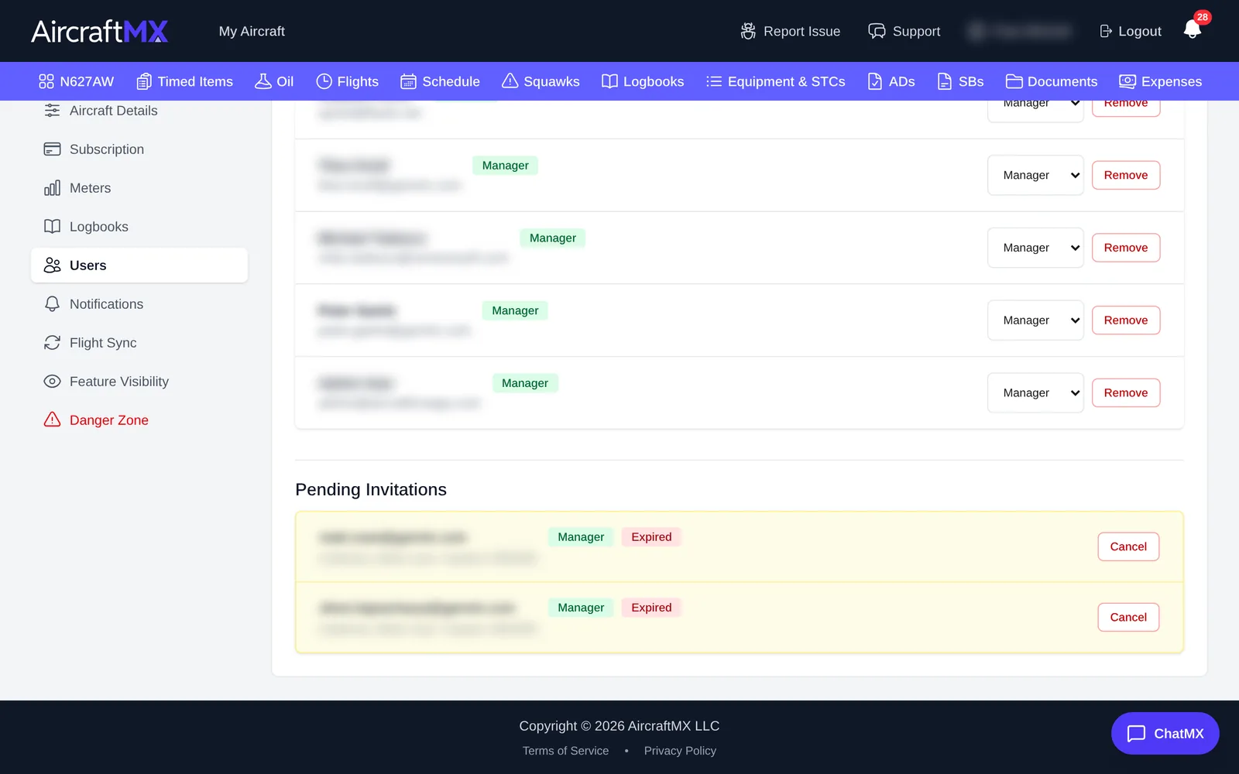Click the Flight Sync refresh icon
The image size is (1239, 774).
click(52, 343)
